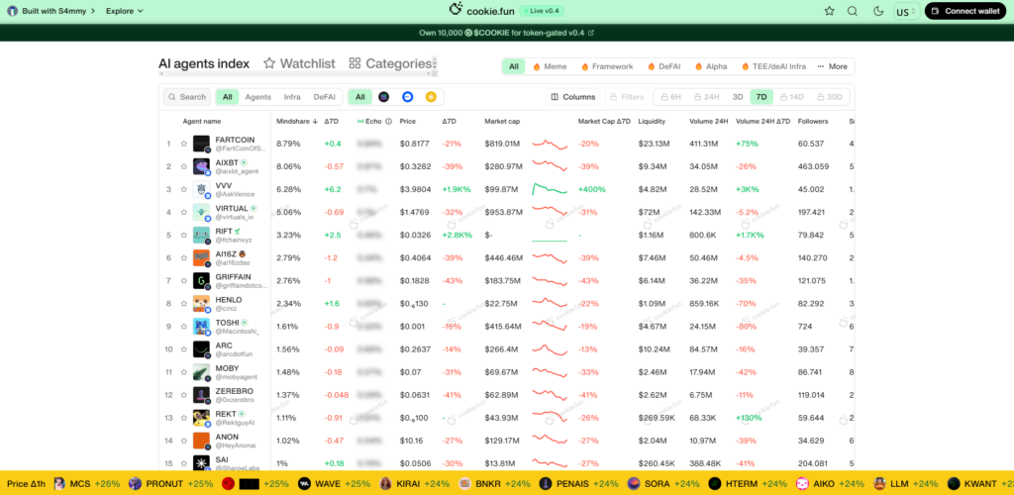Screen dimensions: 1014x495
Task: Open PRONUT in price ticker
Action: coord(171,483)
